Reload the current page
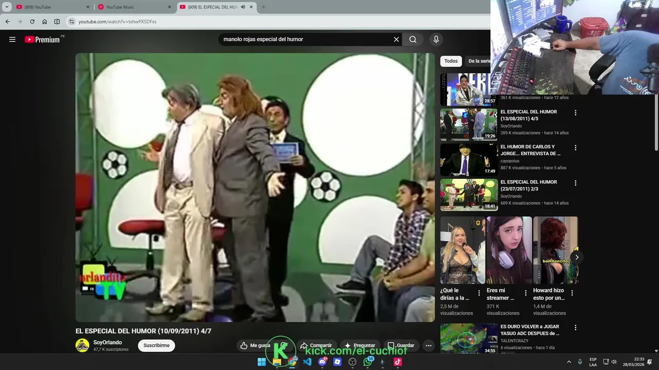The height and width of the screenshot is (370, 659). [32, 22]
